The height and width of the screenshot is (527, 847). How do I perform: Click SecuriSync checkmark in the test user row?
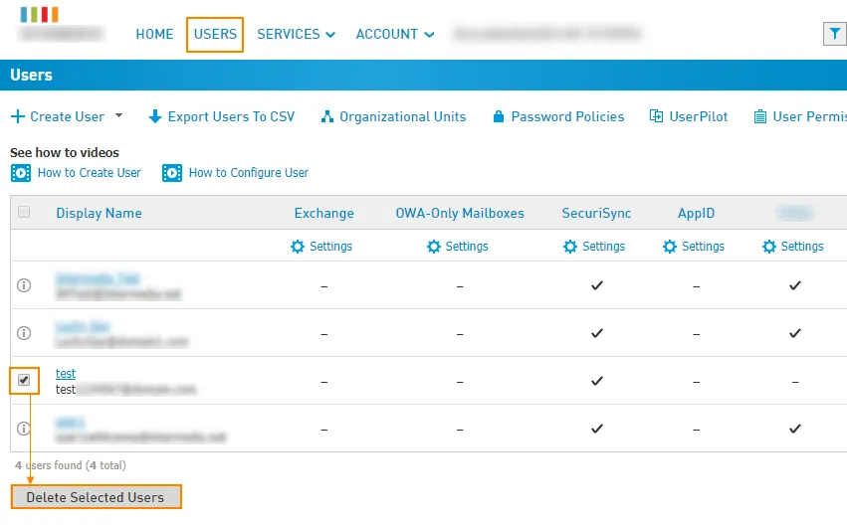(597, 381)
